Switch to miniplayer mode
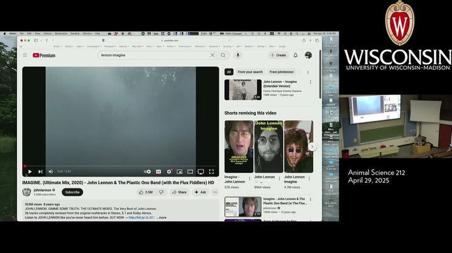The height and width of the screenshot is (253, 452). pyautogui.click(x=180, y=172)
